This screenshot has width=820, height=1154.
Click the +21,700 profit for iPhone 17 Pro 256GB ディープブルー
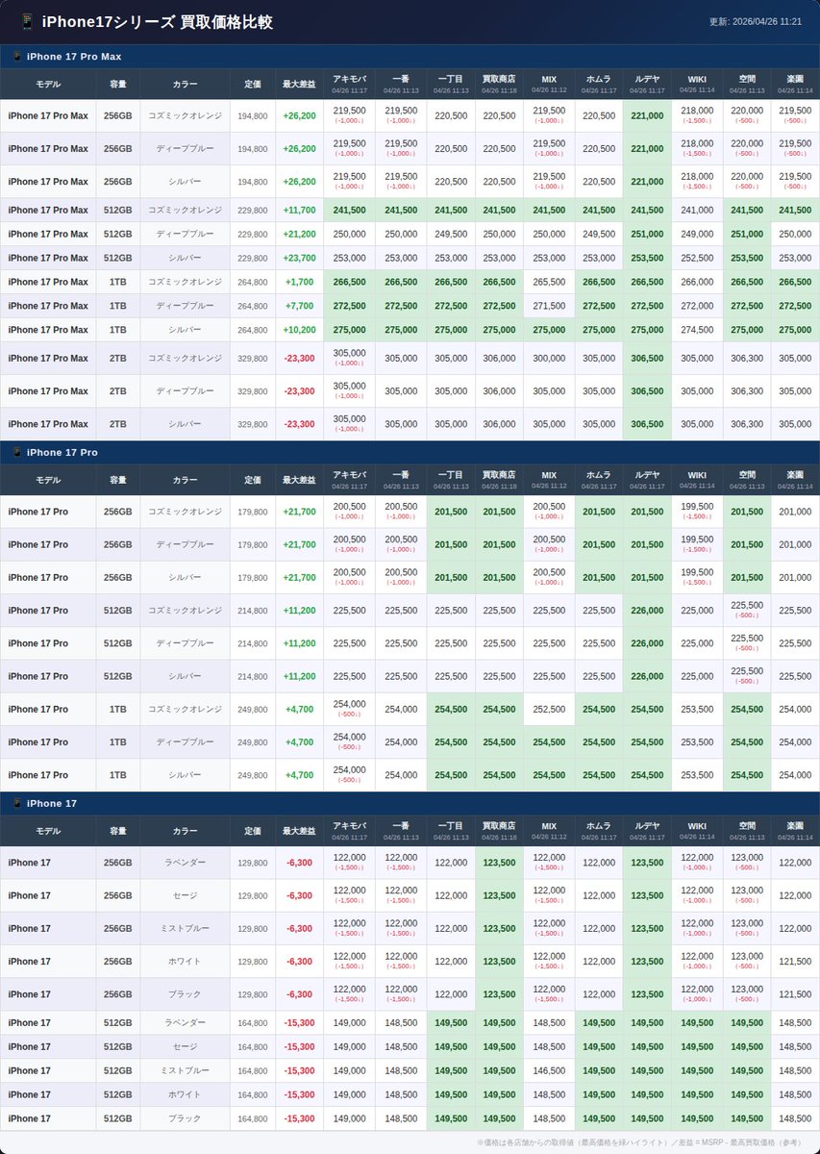(299, 545)
